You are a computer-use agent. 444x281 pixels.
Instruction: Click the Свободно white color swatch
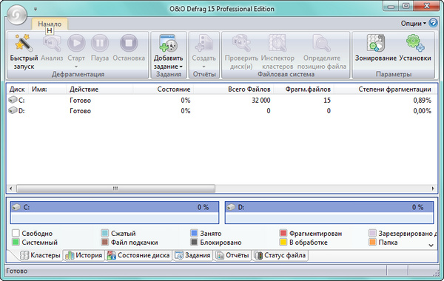pos(16,233)
